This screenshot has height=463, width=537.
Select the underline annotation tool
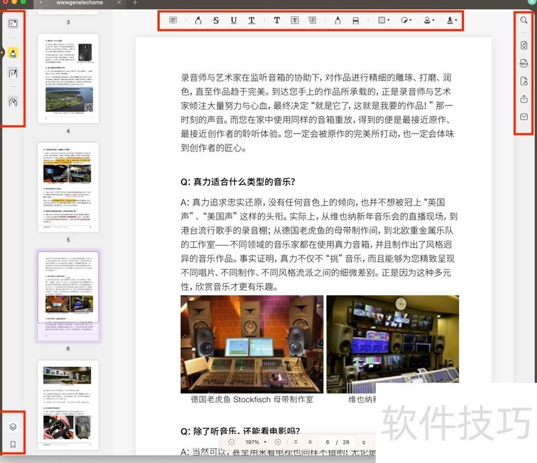click(x=234, y=20)
